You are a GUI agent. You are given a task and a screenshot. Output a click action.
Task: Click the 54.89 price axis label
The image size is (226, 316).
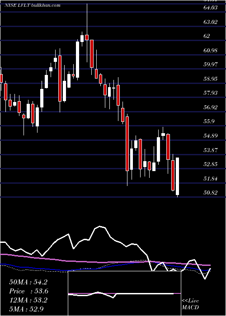tap(211, 135)
